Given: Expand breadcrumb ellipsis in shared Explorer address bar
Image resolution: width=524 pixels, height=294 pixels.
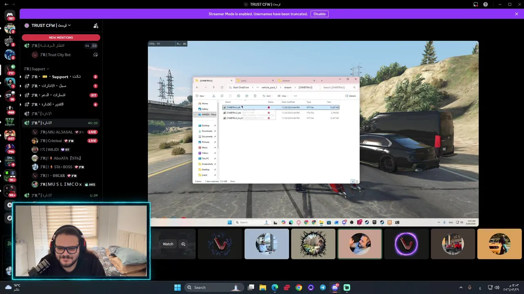Looking at the screenshot, I should (257, 87).
